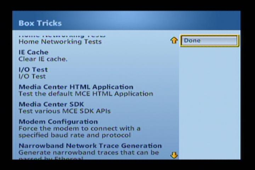255x170 pixels.
Task: Select Narrowband Network Trace Generation
Action: tap(90, 146)
